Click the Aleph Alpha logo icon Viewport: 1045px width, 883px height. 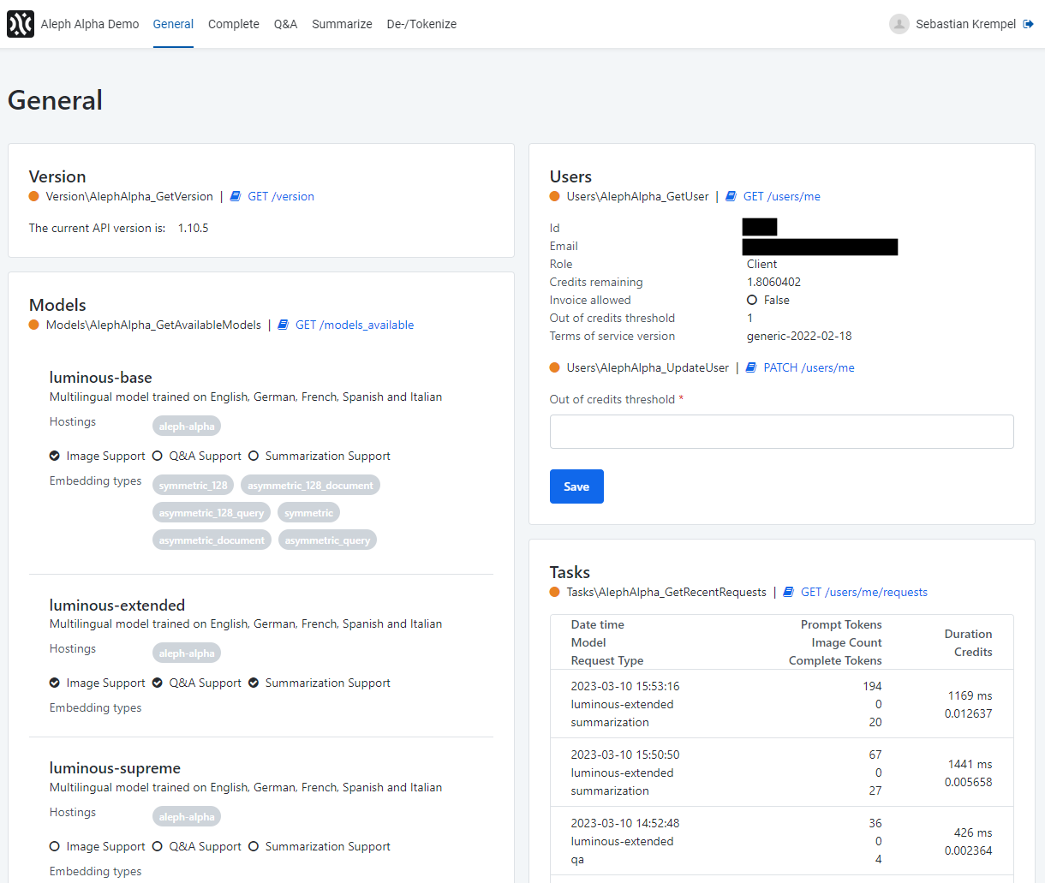tap(21, 24)
